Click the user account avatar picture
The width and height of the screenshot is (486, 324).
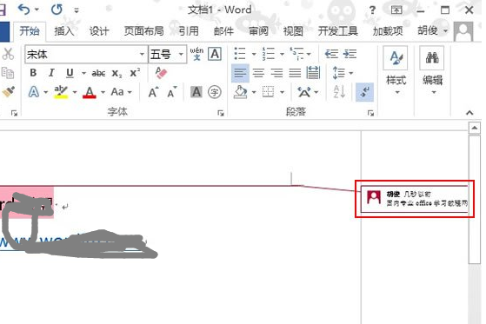pyautogui.click(x=463, y=31)
